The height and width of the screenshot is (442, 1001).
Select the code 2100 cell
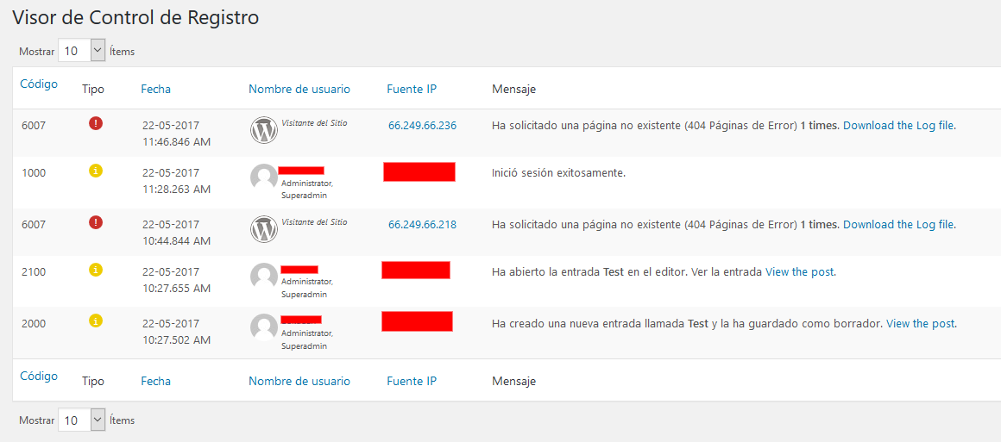pyautogui.click(x=34, y=271)
